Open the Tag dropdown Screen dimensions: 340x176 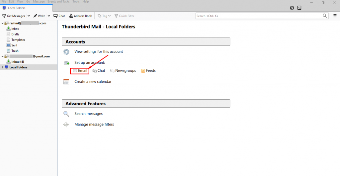[x=104, y=16]
